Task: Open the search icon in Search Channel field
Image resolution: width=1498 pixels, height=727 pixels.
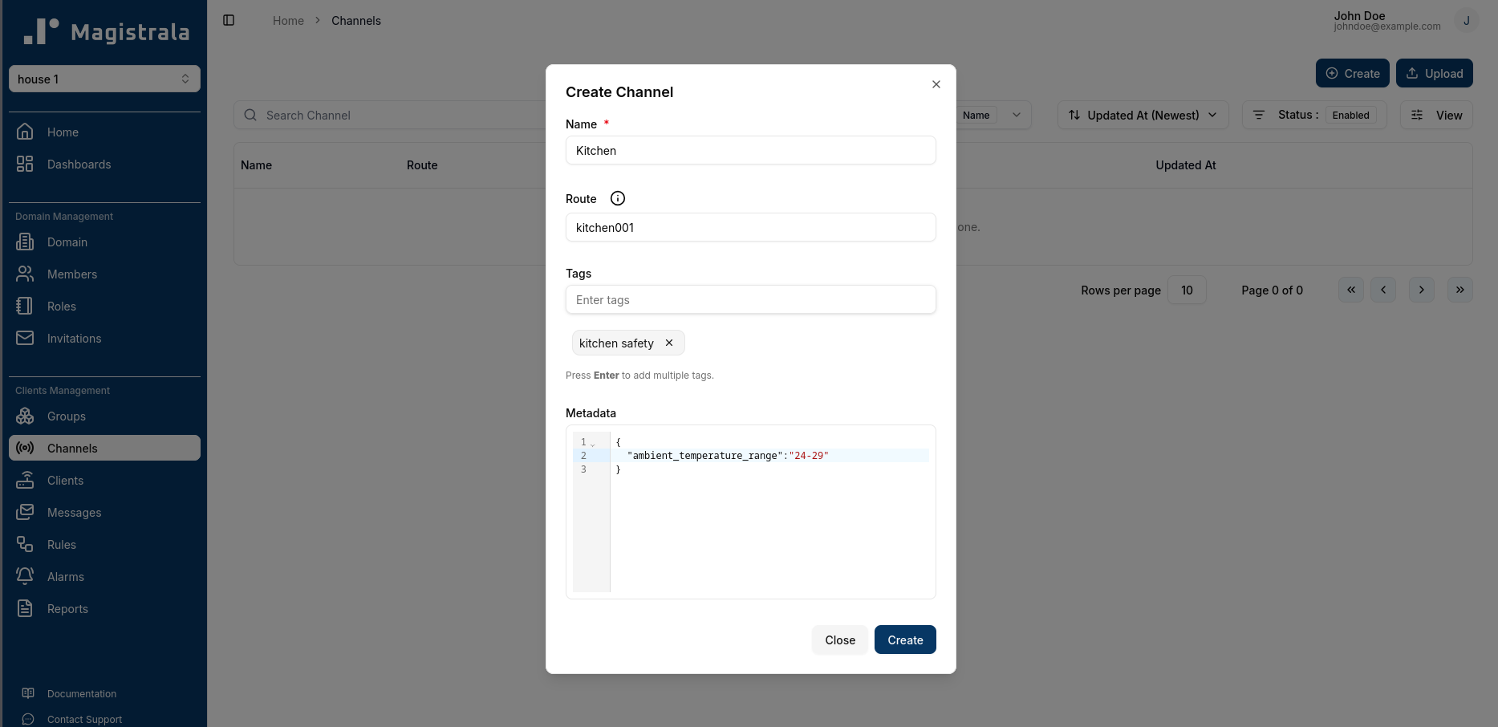Action: [250, 115]
